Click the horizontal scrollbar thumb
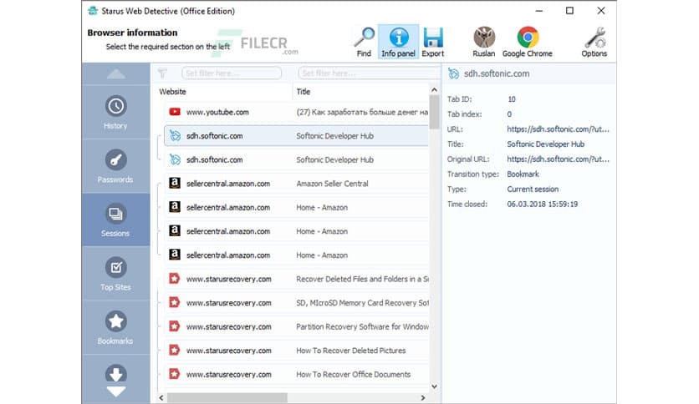 (x=227, y=398)
